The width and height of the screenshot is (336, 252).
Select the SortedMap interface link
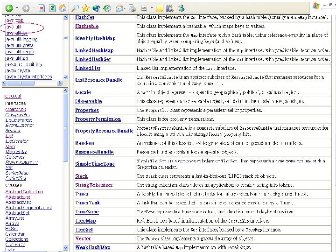pos(17,173)
